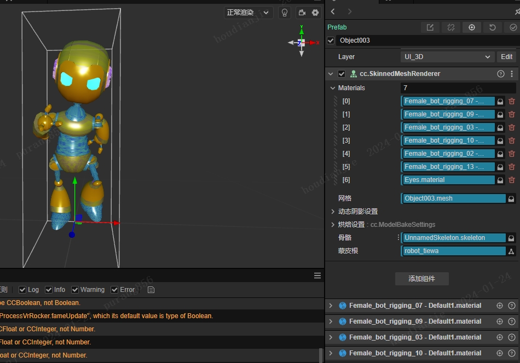Open the UI_3D Layer dropdown
Viewport: 520px width, 363px height.
[447, 57]
